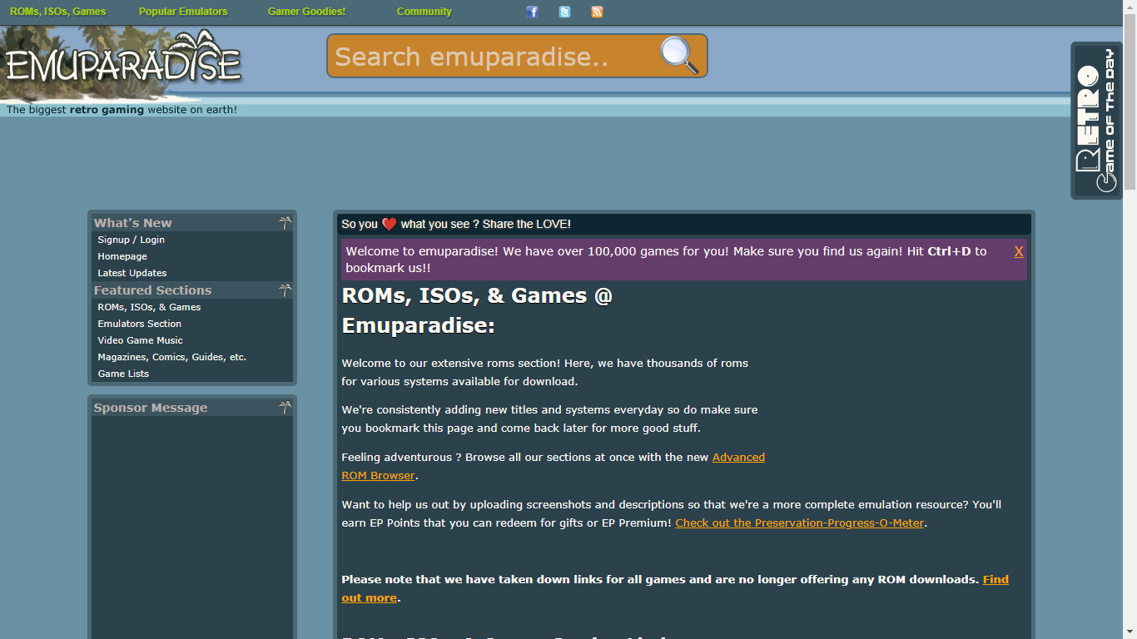Open the Retro Game of The Day panel
The image size is (1137, 639).
[x=1096, y=116]
